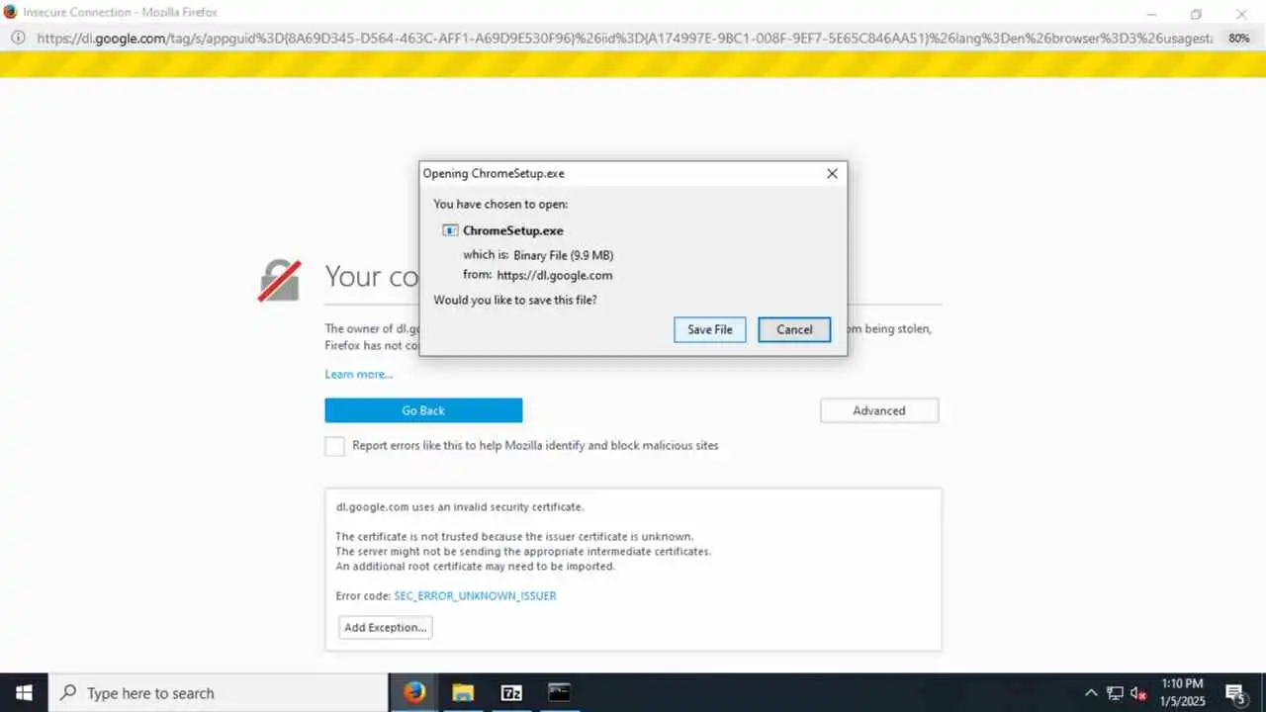Click 'dl.google.com uses an invalid security certificate.'
Screen dimensions: 1266x712
(x=460, y=506)
